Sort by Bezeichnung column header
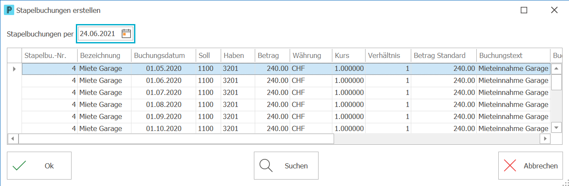This screenshot has width=569, height=186. click(104, 55)
